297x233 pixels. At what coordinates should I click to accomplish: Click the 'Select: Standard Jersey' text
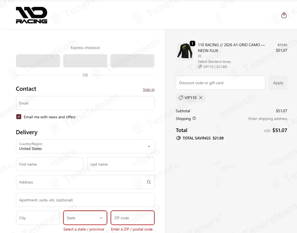tap(214, 62)
